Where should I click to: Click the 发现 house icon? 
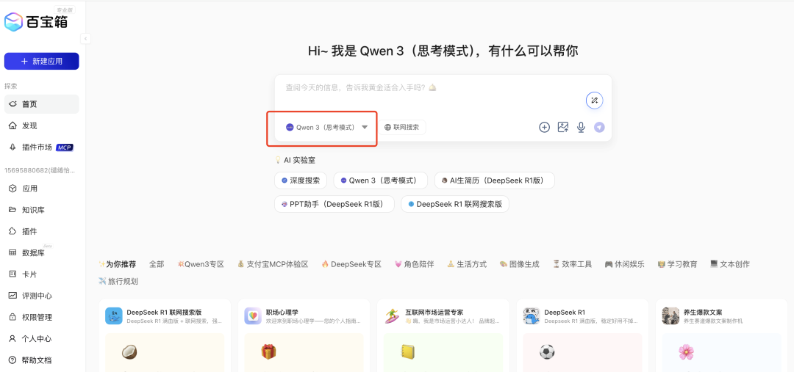12,125
